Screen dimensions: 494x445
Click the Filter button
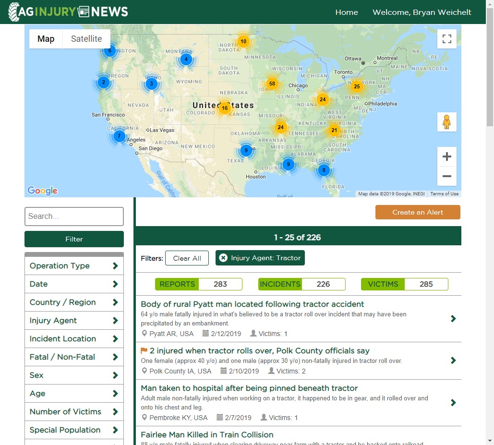pyautogui.click(x=74, y=239)
